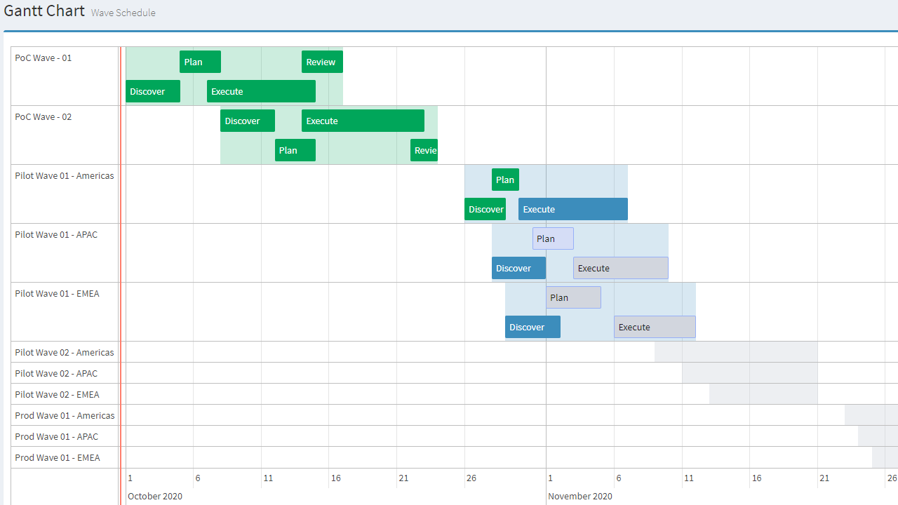Screen dimensions: 898x505
Task: Select the Prod Wave 01 - Americas label
Action: pos(65,415)
